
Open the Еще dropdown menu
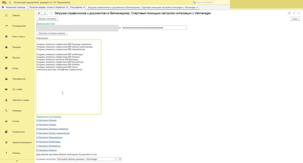(x=295, y=18)
